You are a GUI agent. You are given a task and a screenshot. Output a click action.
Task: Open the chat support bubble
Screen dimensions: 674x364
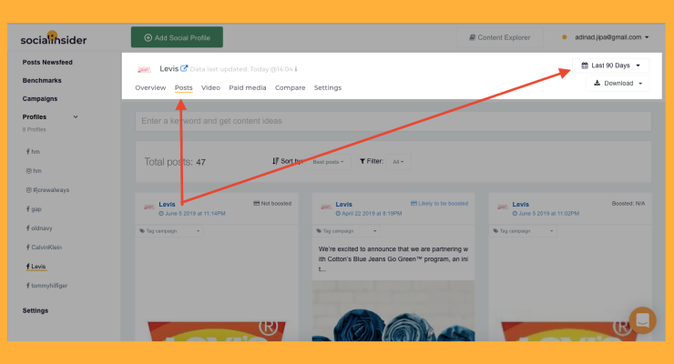click(643, 320)
